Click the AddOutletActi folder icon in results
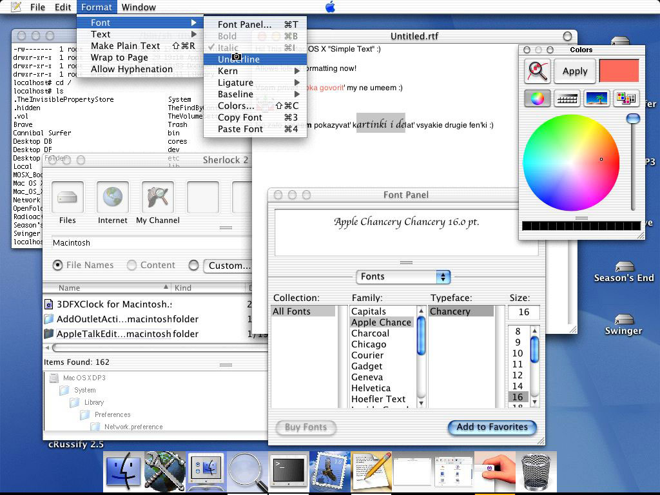Image resolution: width=660 pixels, height=495 pixels. point(49,319)
